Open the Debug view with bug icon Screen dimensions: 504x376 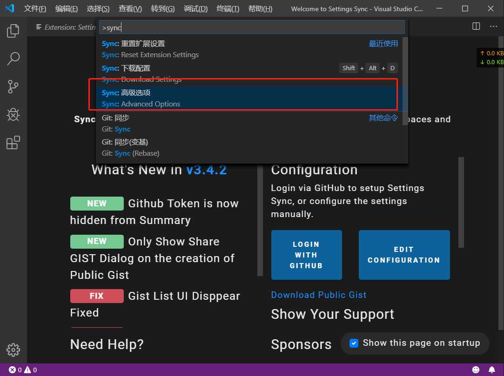13,115
